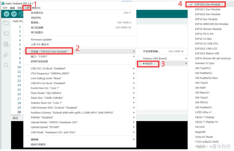The width and height of the screenshot is (234, 151).
Task: Select ESP32 PICO-D4 board
Action: (x=211, y=34)
